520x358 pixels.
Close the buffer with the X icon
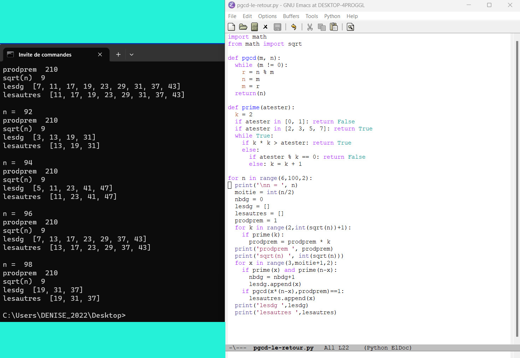[266, 27]
